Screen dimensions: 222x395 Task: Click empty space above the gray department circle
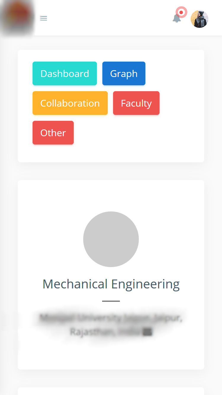point(111,195)
